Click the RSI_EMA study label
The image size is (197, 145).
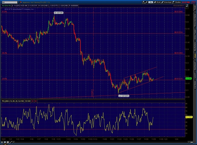(x=13, y=101)
